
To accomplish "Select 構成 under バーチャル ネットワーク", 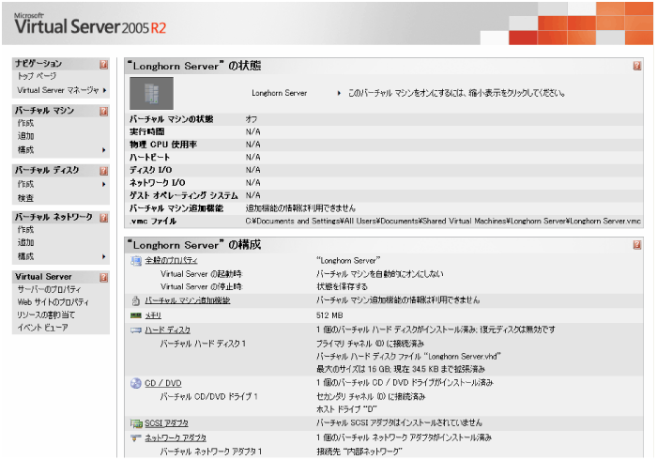I will click(25, 256).
